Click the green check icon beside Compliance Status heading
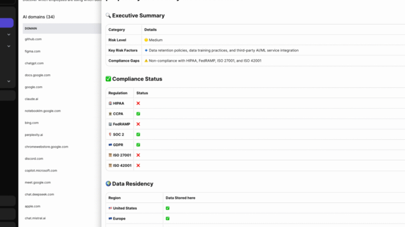The image size is (405, 227). tap(108, 79)
